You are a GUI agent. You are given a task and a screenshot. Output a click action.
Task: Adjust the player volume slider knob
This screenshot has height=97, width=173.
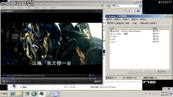coord(95,78)
